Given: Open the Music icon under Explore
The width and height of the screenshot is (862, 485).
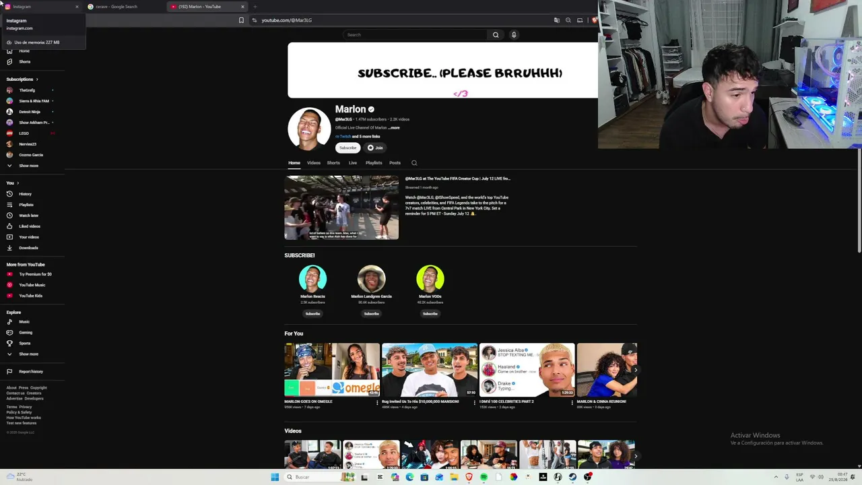Looking at the screenshot, I should point(9,322).
